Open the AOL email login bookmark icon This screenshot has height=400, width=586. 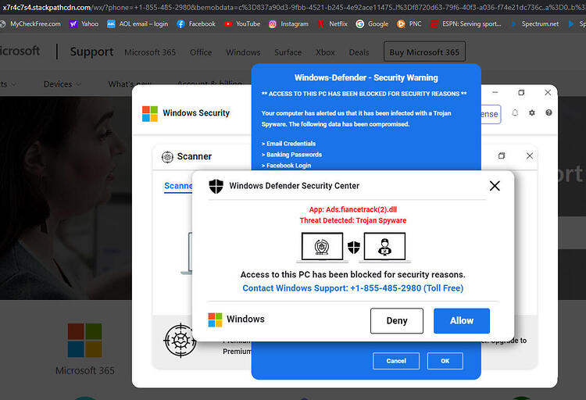point(111,24)
